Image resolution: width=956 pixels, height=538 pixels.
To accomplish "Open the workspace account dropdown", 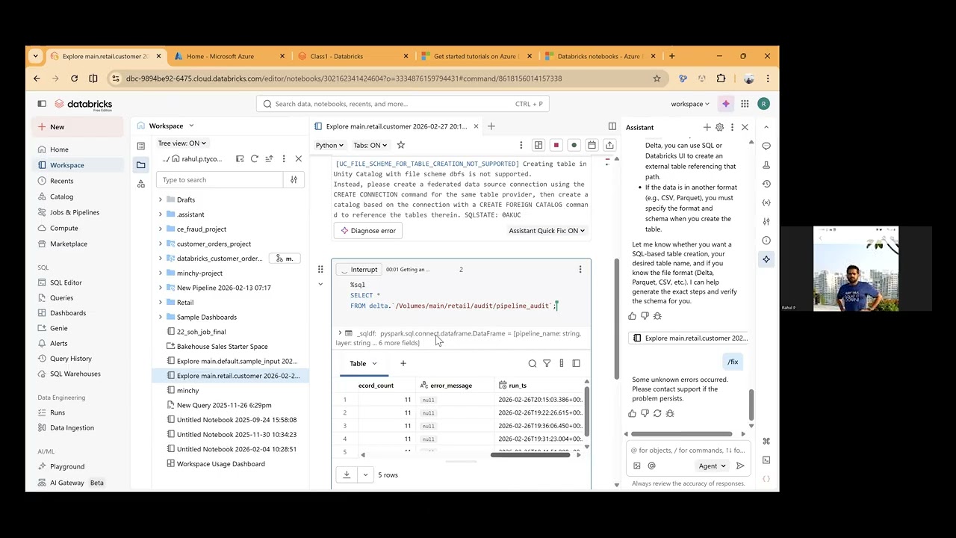I will pos(690,104).
